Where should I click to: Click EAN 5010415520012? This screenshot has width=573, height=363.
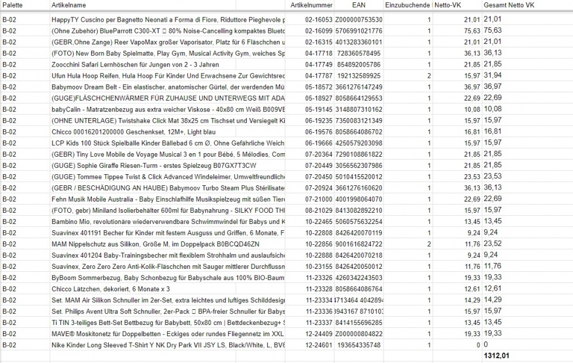358,177
